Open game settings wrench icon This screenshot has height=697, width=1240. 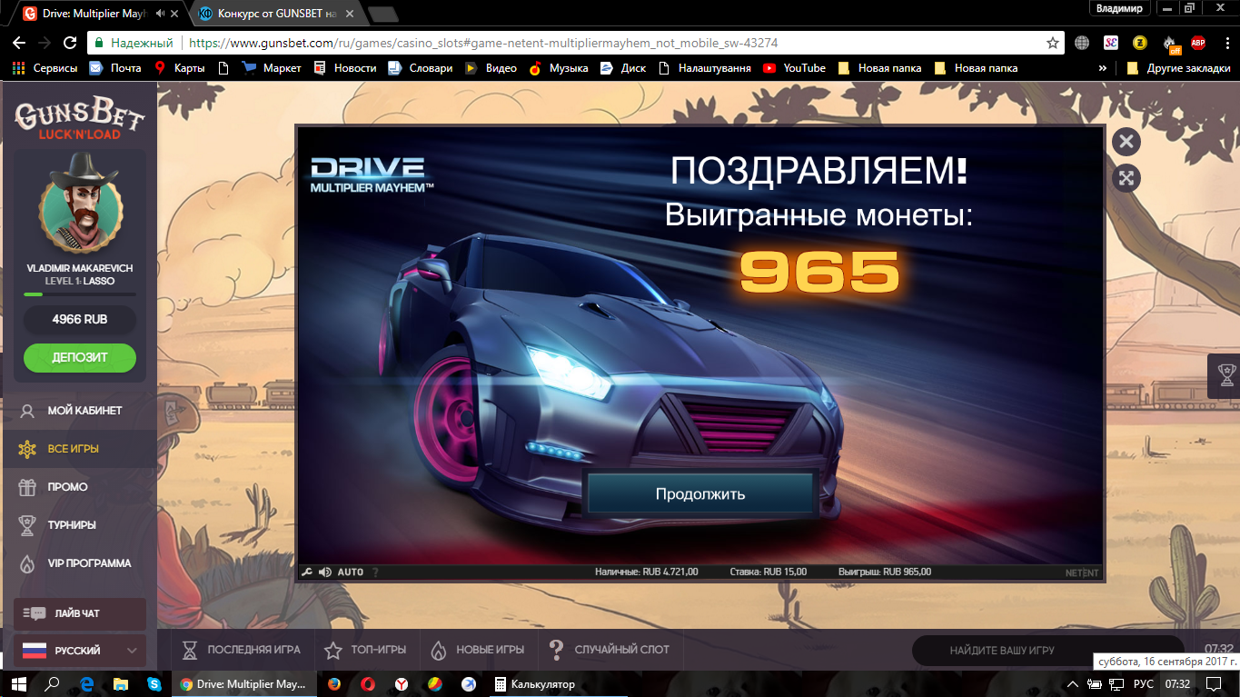307,573
